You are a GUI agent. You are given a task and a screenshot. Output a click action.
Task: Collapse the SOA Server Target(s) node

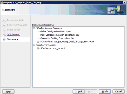pos(34,45)
